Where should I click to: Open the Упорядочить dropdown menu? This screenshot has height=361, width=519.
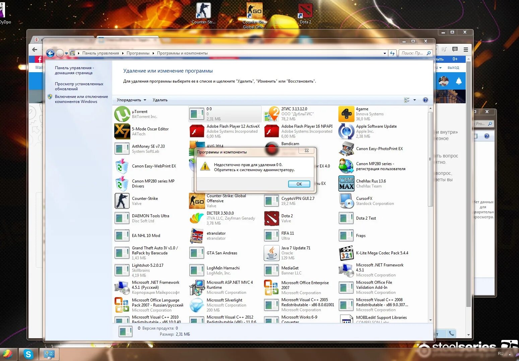click(x=131, y=100)
